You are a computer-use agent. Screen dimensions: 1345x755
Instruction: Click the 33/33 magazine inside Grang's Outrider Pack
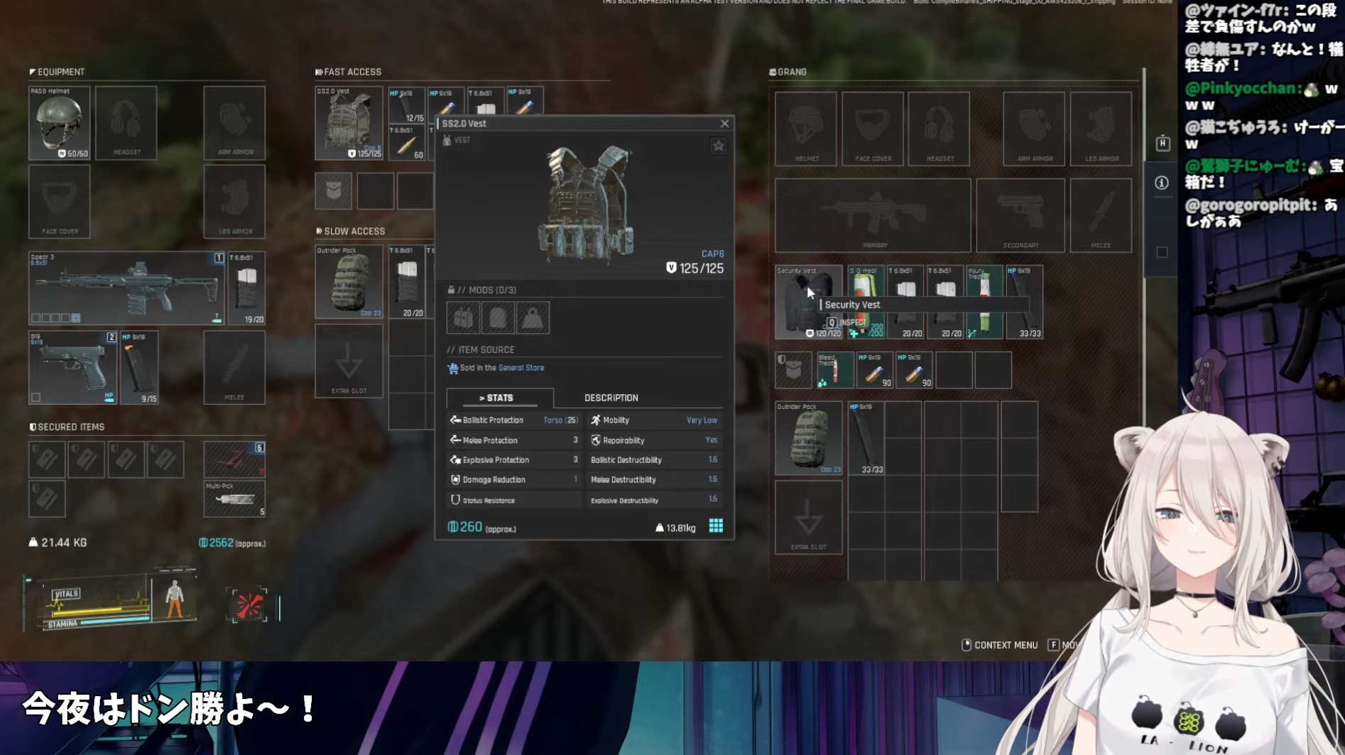click(x=866, y=438)
